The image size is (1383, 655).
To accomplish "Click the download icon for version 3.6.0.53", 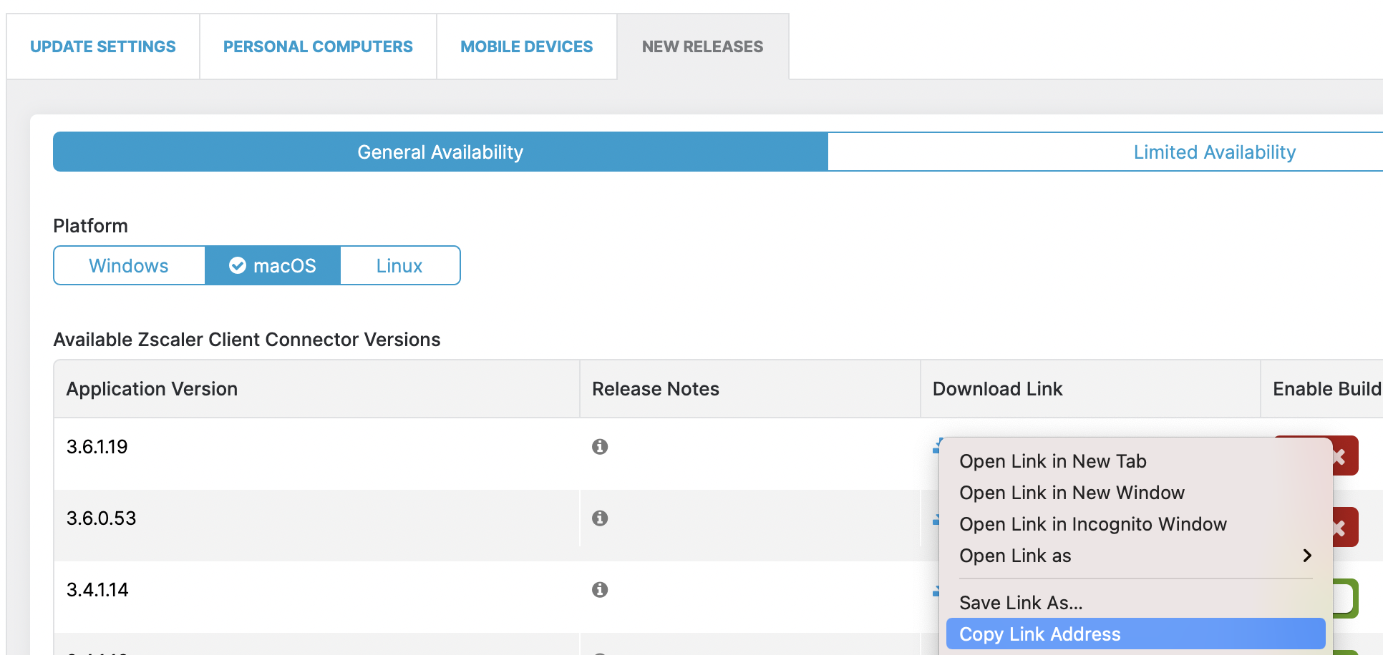I will (938, 518).
